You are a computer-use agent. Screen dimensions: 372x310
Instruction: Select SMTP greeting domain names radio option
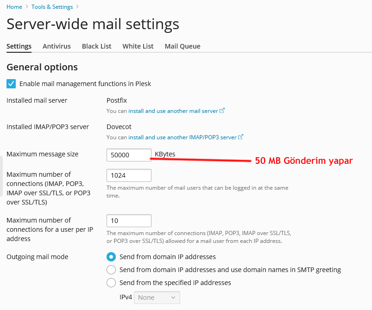point(111,270)
